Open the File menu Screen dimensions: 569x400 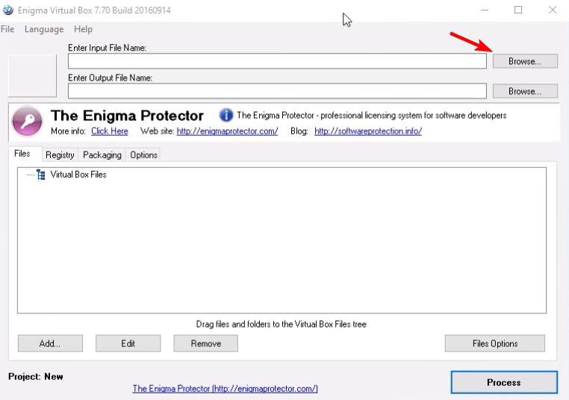pos(7,29)
